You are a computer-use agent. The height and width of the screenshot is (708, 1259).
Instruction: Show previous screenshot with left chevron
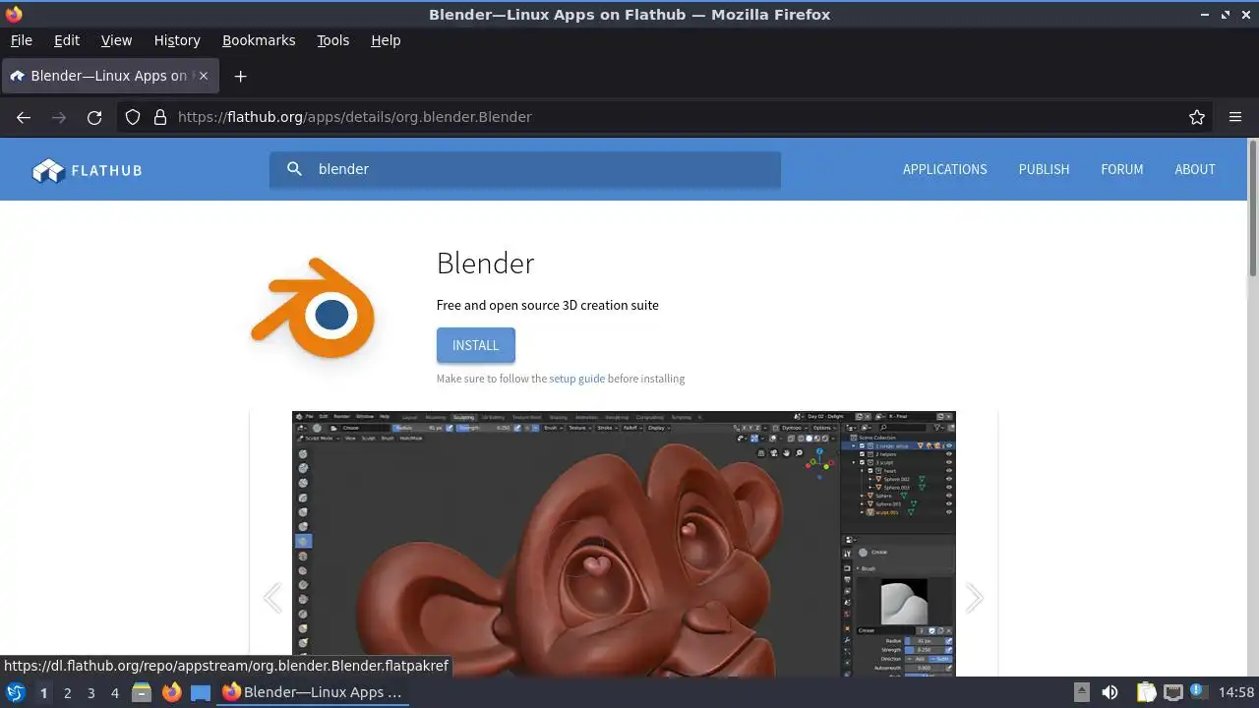[272, 598]
